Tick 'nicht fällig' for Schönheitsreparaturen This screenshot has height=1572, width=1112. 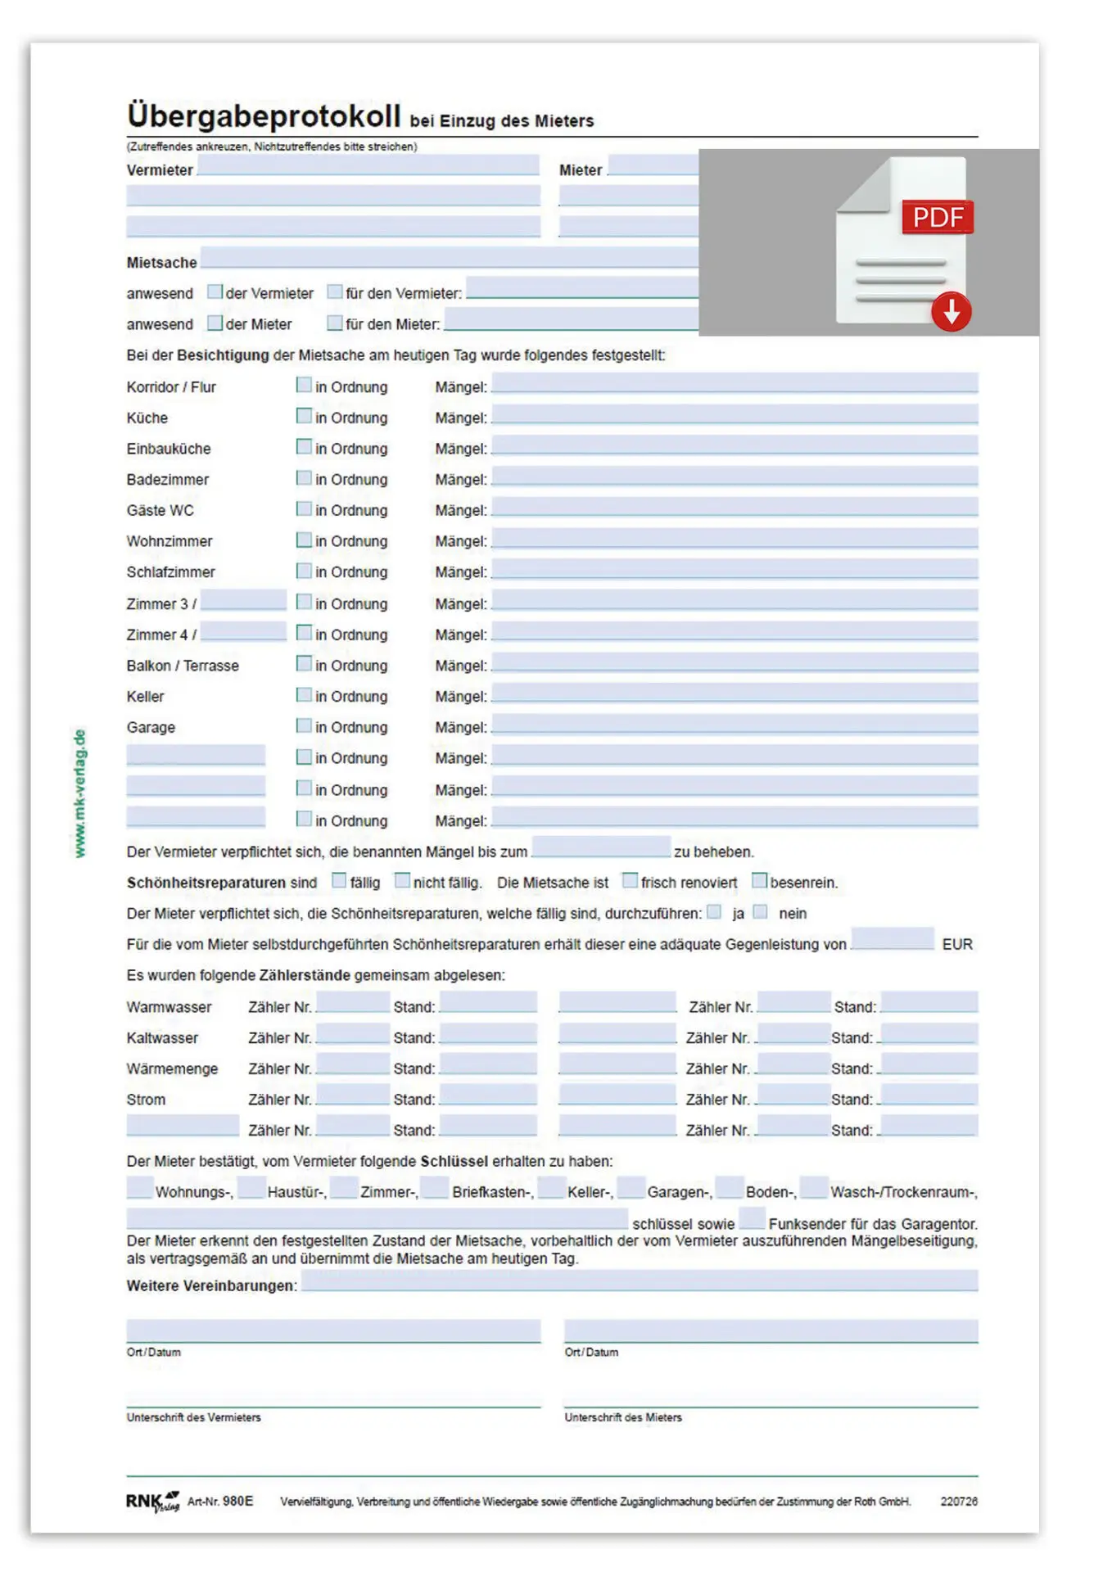[402, 881]
